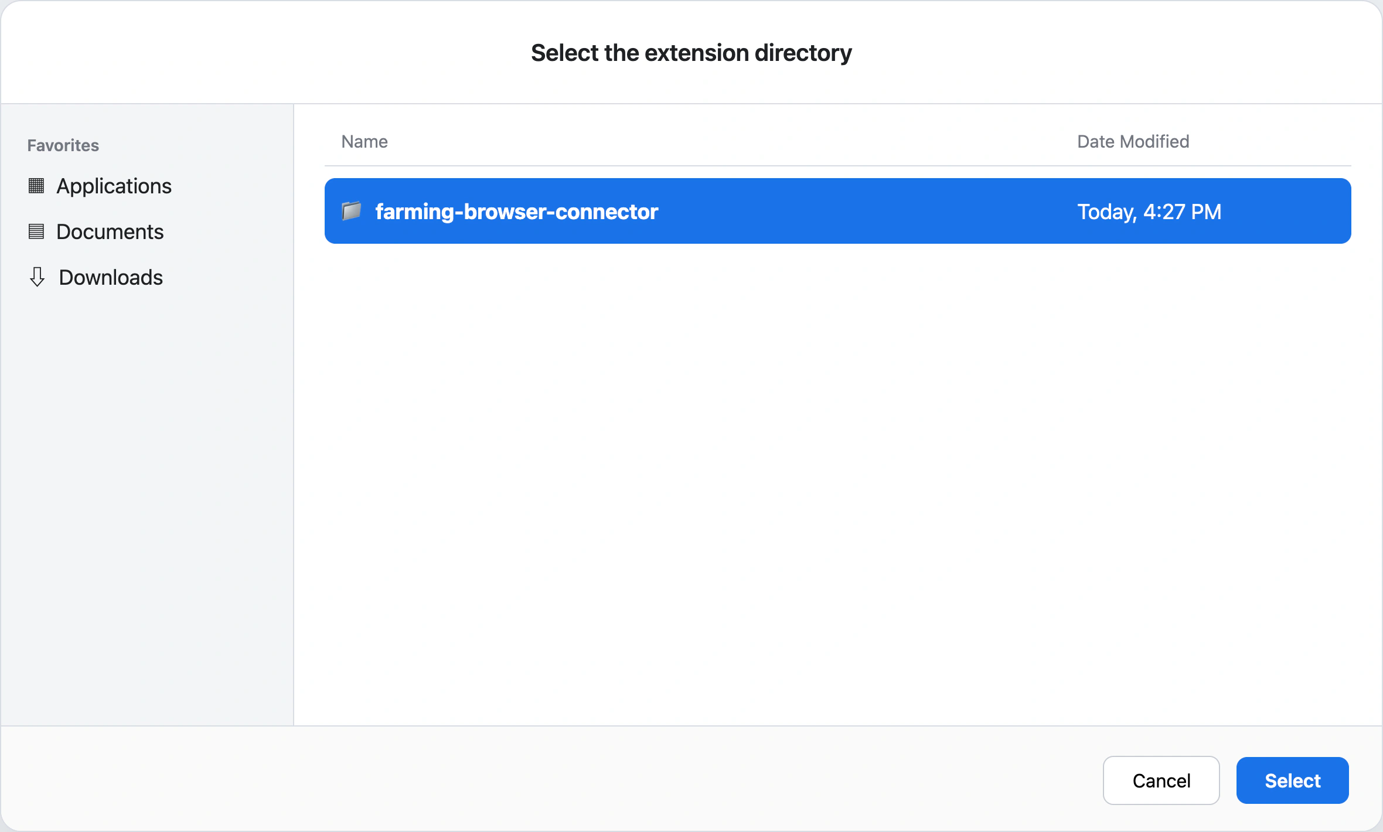Open Documents in Favorites
1383x832 pixels.
coord(110,231)
